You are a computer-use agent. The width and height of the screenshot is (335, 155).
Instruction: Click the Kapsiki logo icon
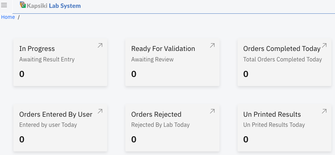[x=23, y=5]
